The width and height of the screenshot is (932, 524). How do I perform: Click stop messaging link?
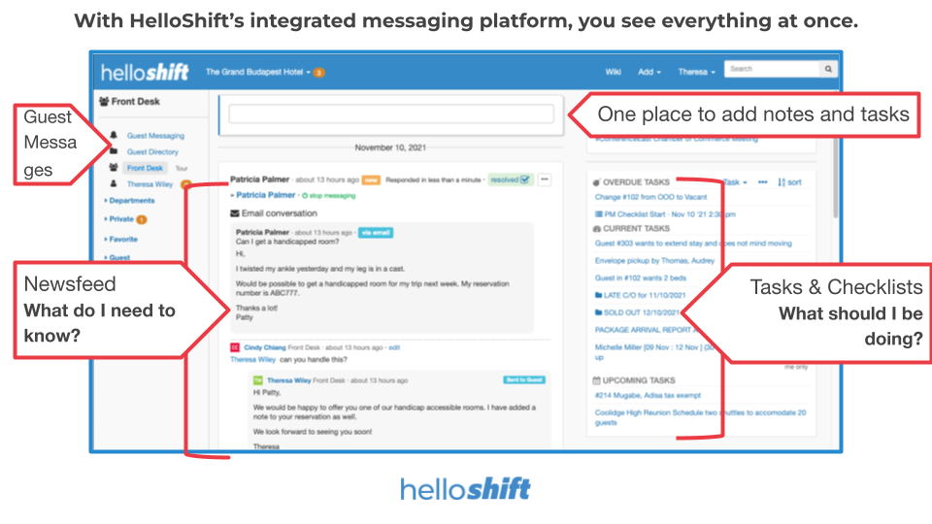click(329, 195)
